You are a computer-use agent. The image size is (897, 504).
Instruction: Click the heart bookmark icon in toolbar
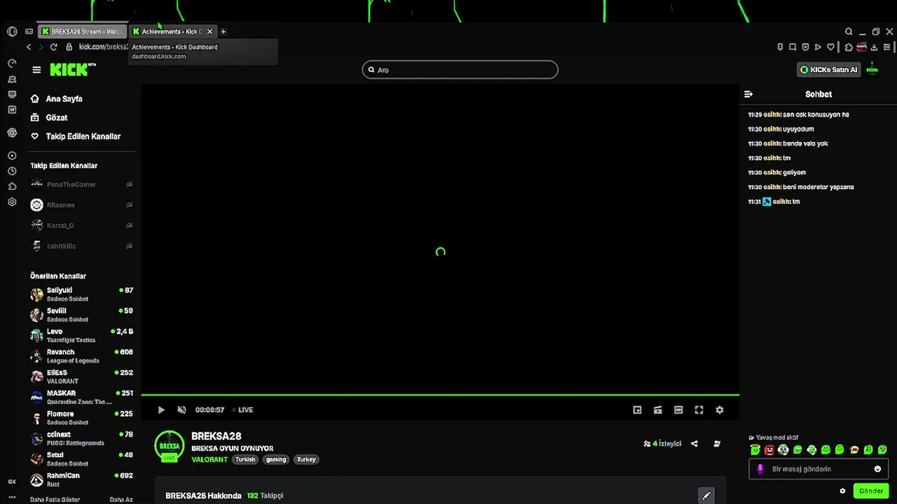pos(830,47)
